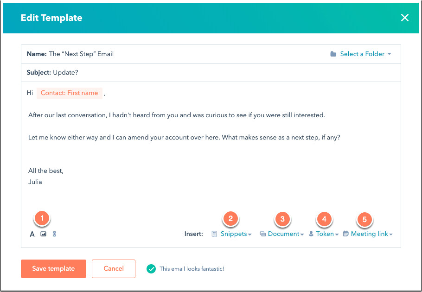Select the Contact: First name token
This screenshot has height=292, width=422.
click(x=69, y=93)
